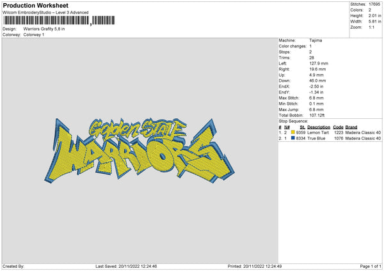Click the 'Printed: 20/11/2022 12:24:49' footer text

(255, 266)
